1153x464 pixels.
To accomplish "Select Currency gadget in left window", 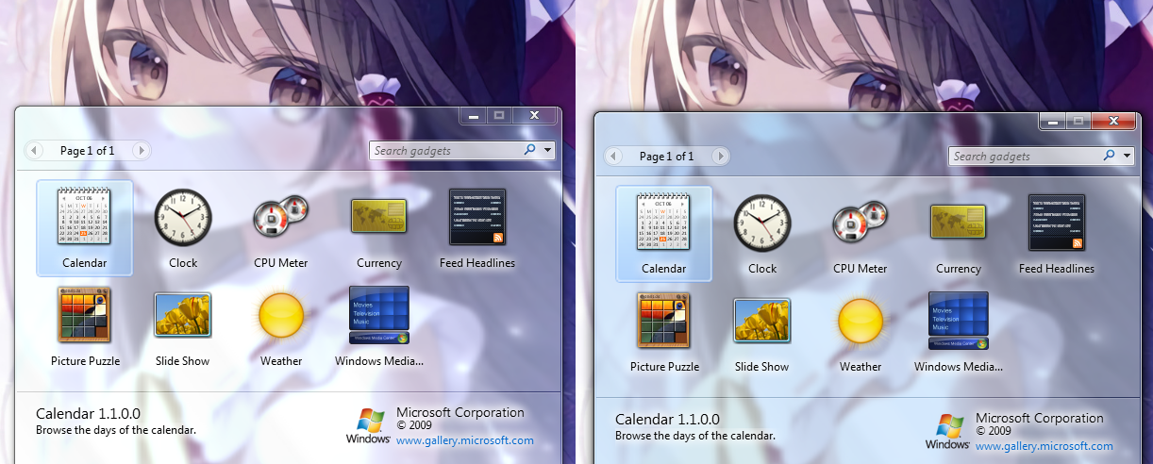I will click(x=379, y=228).
